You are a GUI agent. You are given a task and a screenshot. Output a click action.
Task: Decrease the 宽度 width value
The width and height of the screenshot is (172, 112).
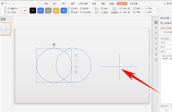pos(143,12)
